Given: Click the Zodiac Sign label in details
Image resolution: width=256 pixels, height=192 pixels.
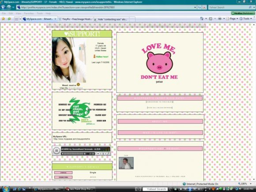Looking at the screenshot, I should tap(64, 177).
